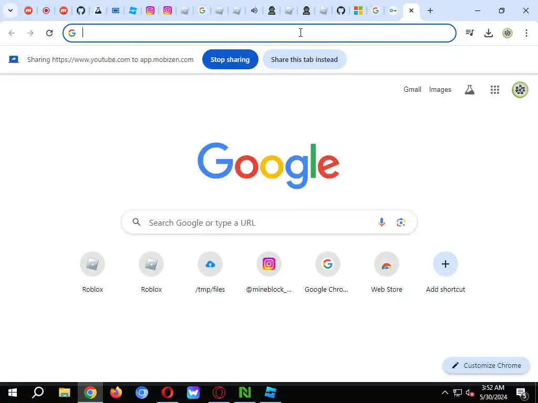Open the green N app on taskbar
This screenshot has width=538, height=403.
[x=245, y=393]
